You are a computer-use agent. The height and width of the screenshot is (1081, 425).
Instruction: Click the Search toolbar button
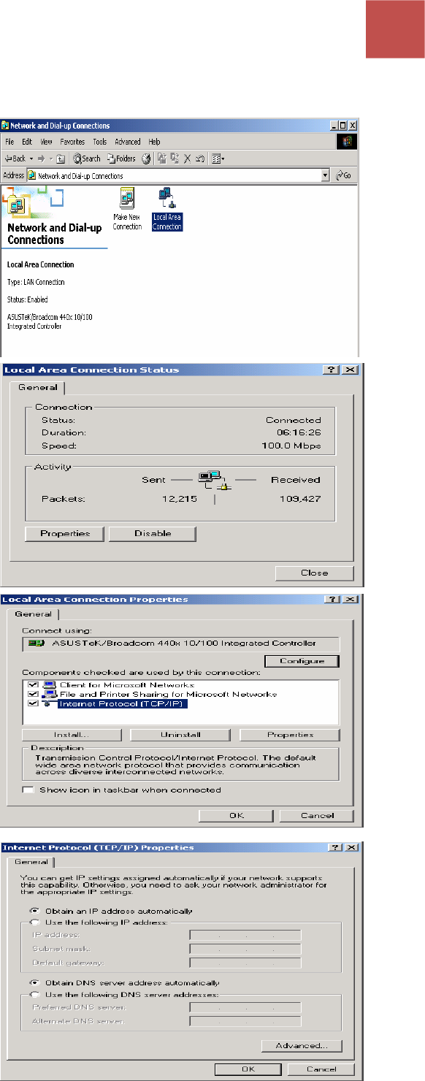[x=87, y=158]
